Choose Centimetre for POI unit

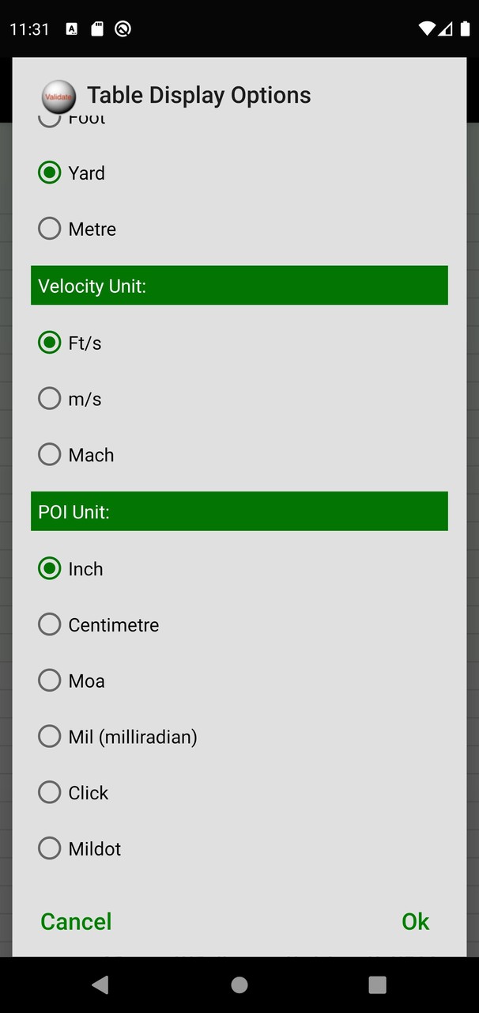pyautogui.click(x=49, y=624)
